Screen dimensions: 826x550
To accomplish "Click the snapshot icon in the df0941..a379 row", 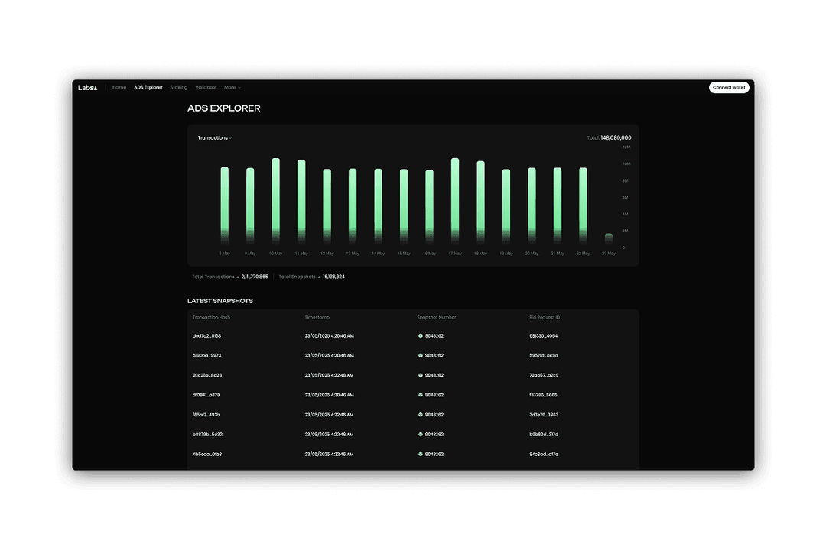I will pyautogui.click(x=421, y=395).
